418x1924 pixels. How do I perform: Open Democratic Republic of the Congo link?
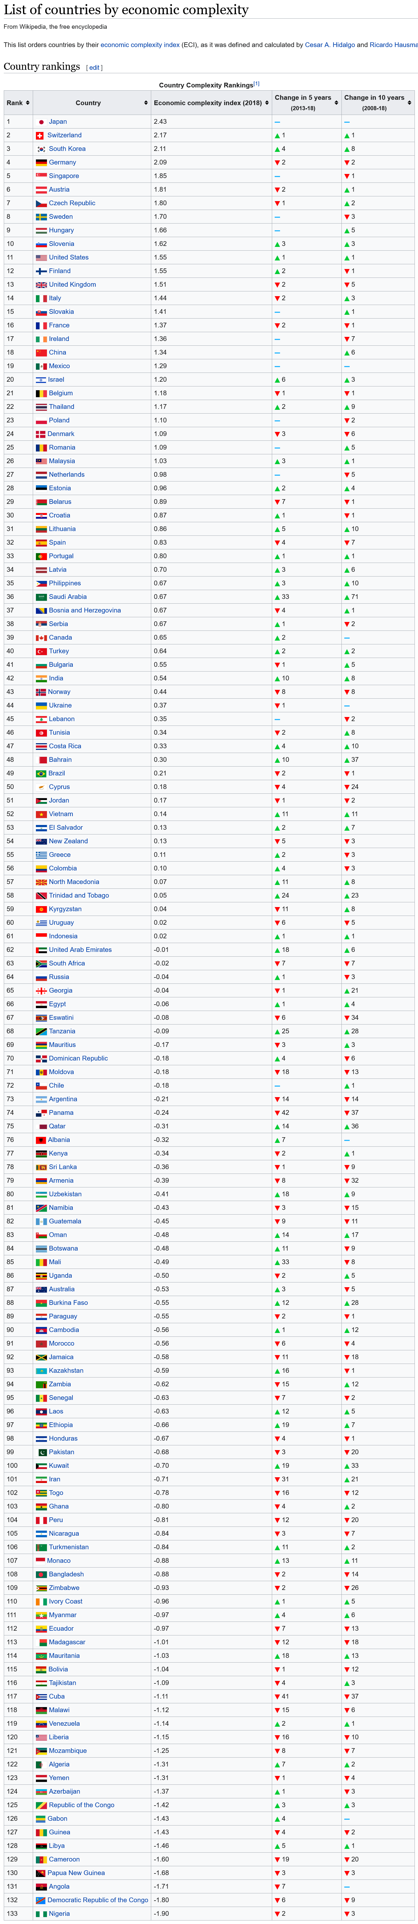click(x=98, y=1900)
